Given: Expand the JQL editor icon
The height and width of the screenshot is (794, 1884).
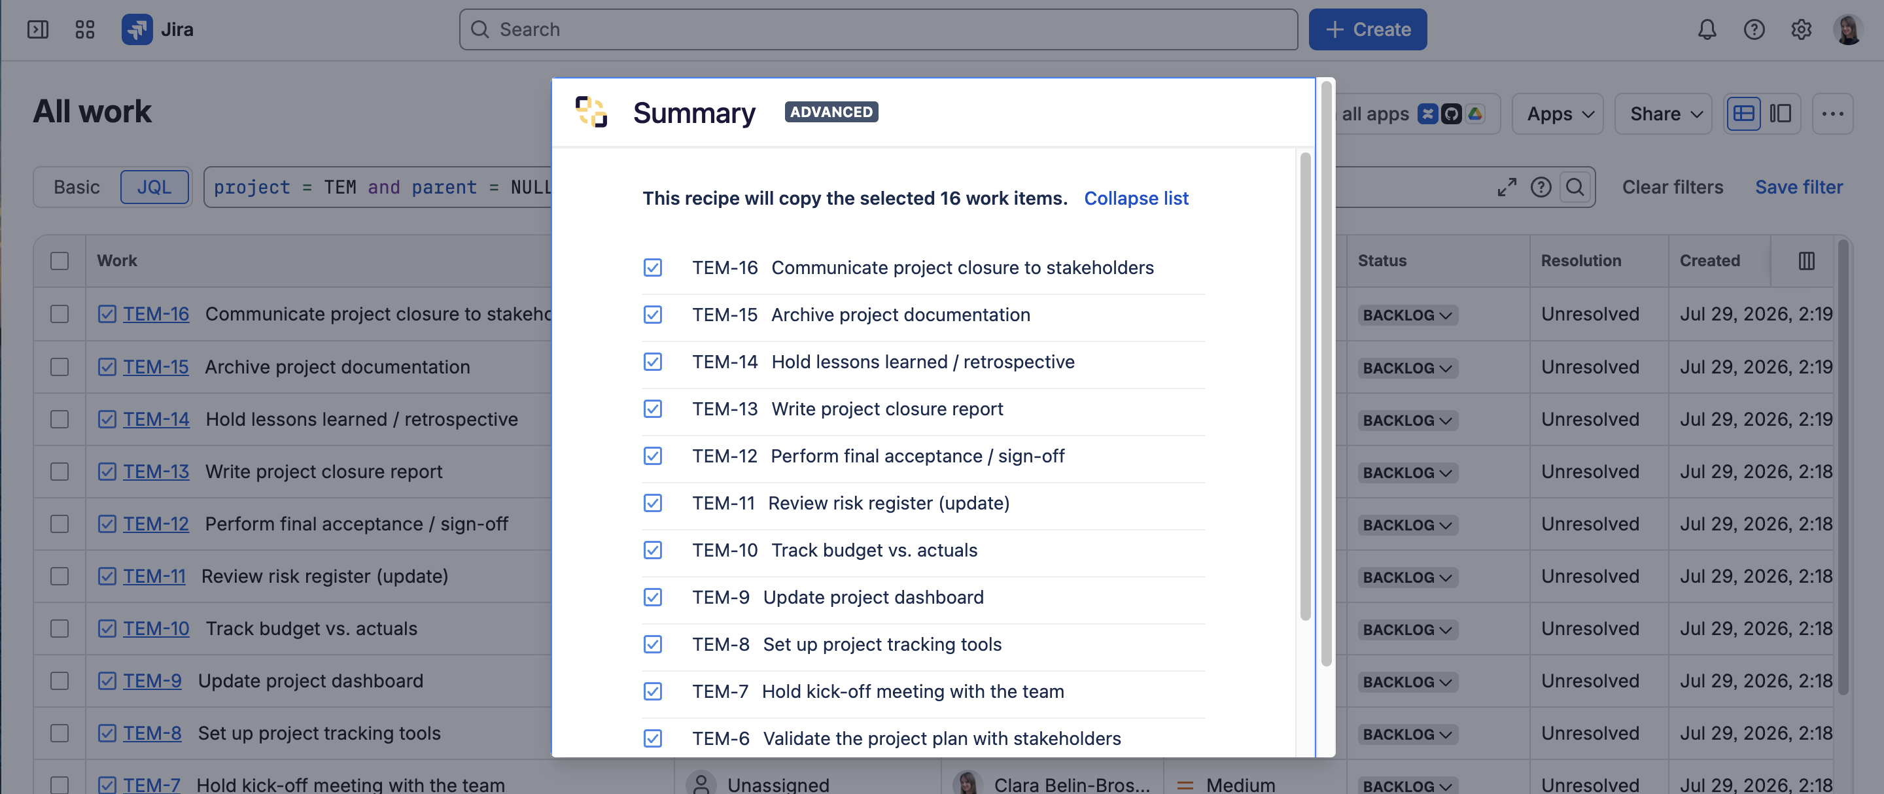Looking at the screenshot, I should (1507, 187).
